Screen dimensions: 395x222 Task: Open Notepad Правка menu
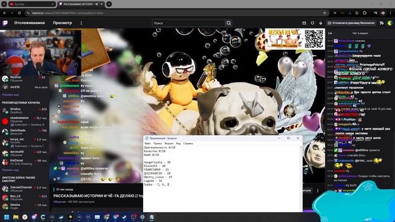157,144
